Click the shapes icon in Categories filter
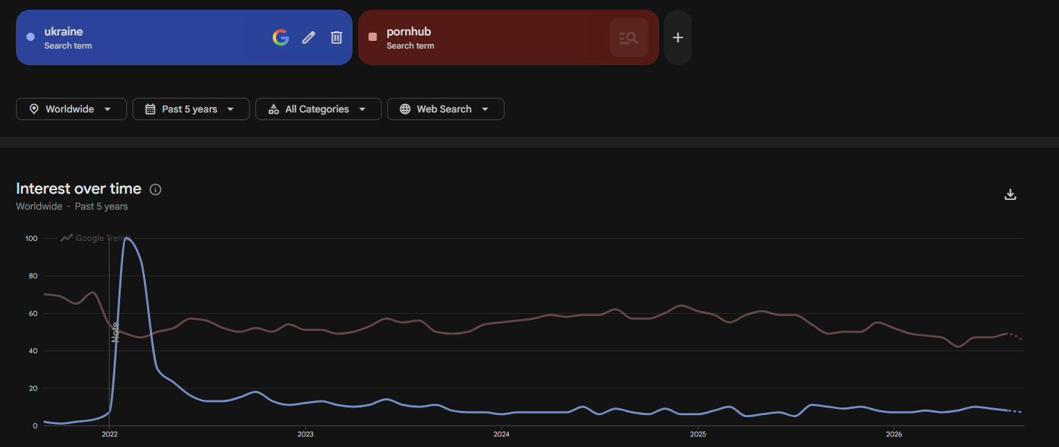This screenshot has width=1059, height=447. pos(273,109)
